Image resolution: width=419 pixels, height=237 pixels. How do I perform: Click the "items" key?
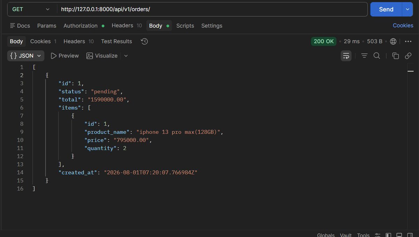[70, 108]
